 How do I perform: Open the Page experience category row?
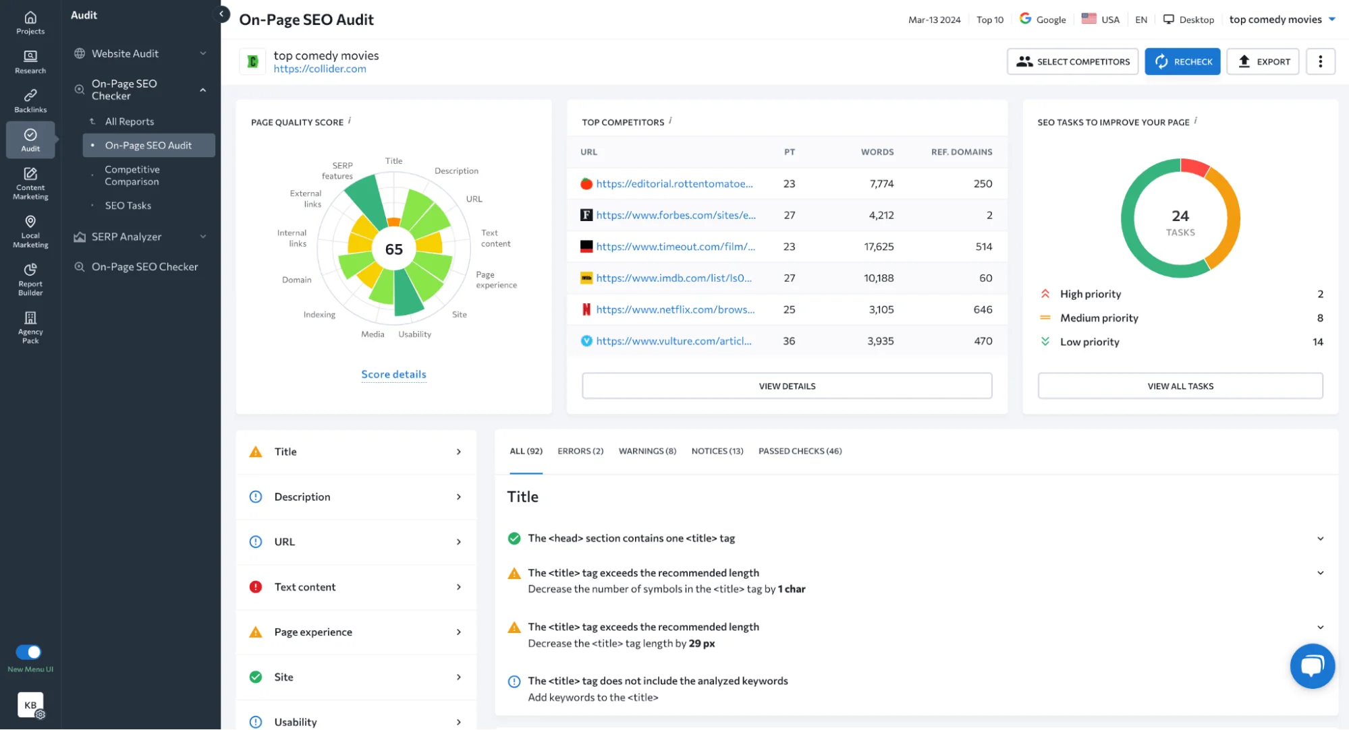(x=356, y=632)
